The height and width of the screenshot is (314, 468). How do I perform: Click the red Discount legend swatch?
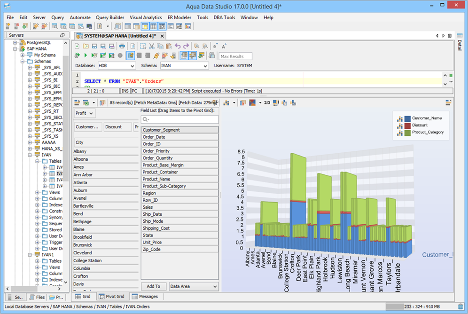tap(407, 126)
